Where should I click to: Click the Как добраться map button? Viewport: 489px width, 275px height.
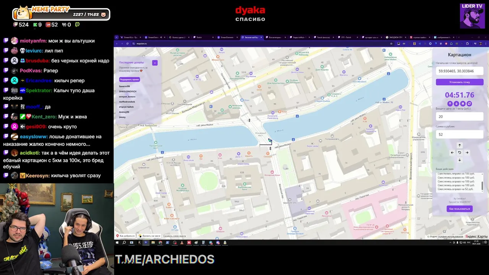[126, 236]
